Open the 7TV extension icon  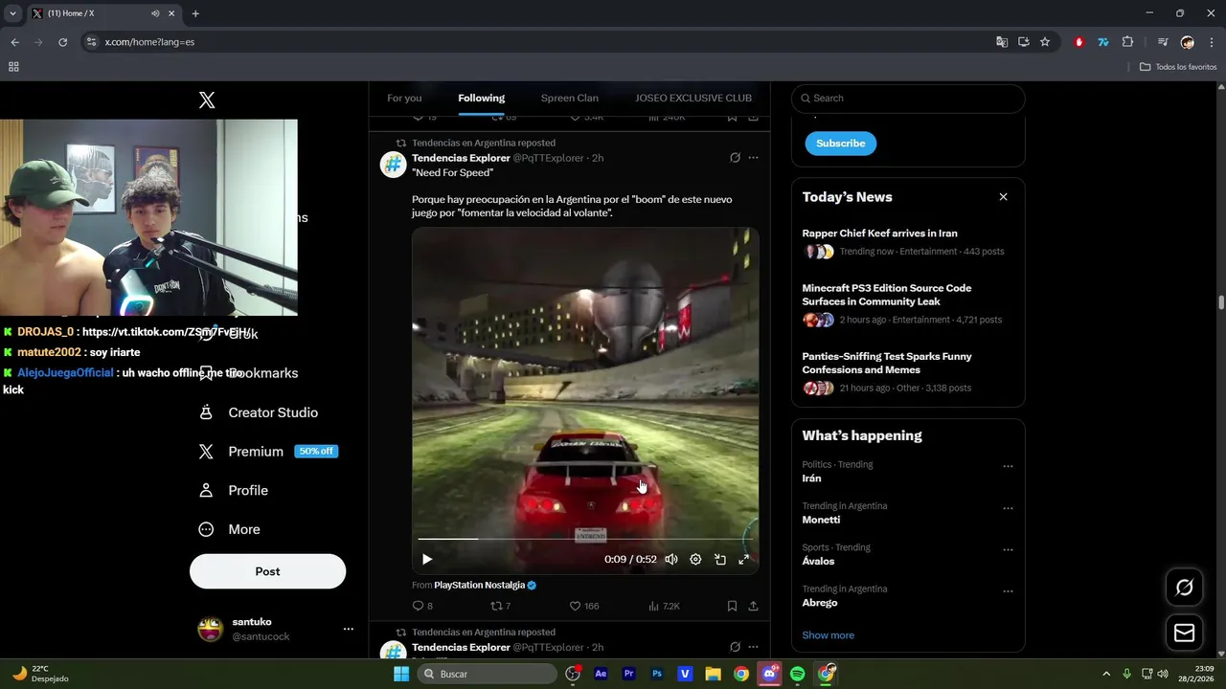[1102, 42]
